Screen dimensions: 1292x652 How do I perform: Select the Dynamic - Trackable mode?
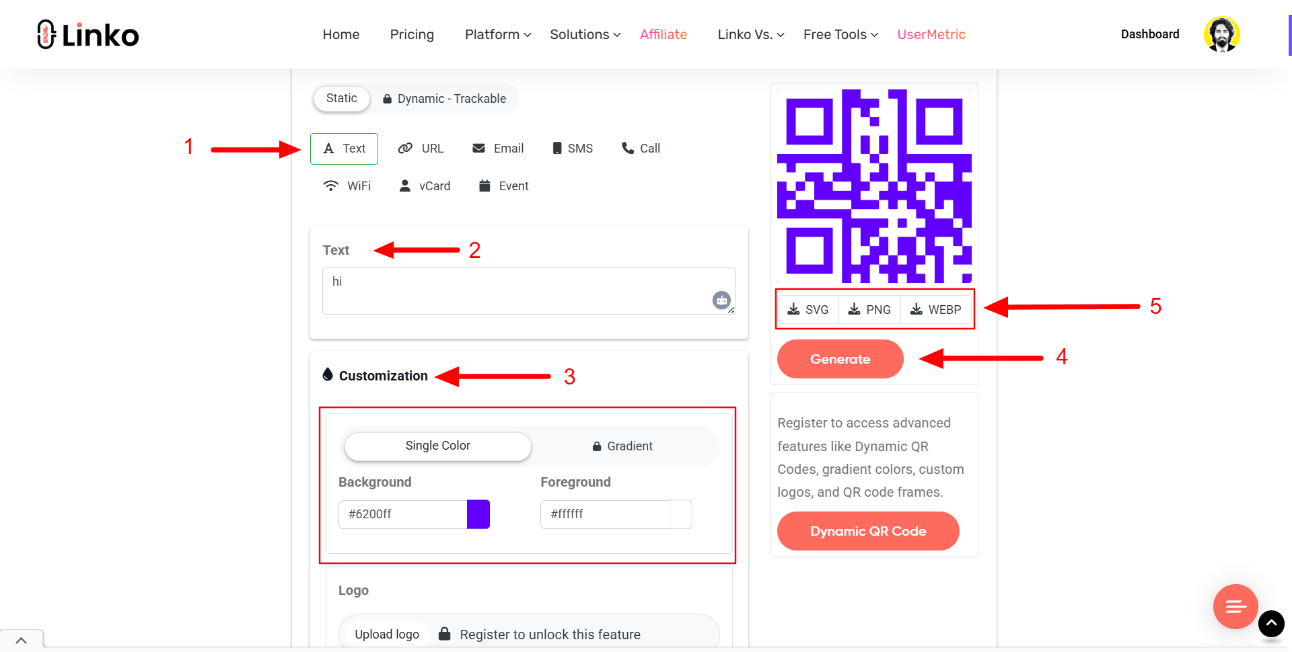444,99
